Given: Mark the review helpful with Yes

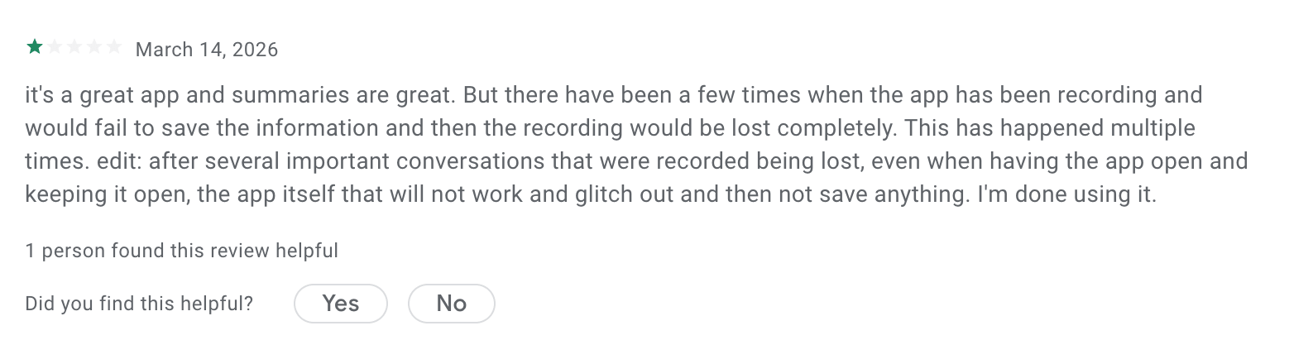Looking at the screenshot, I should pos(340,304).
